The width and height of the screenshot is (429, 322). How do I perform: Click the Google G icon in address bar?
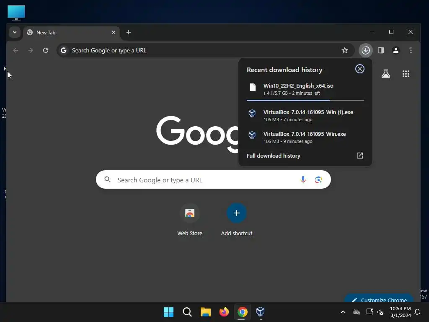[x=64, y=50]
